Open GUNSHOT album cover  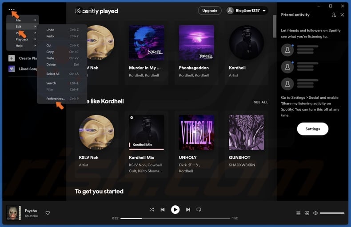point(247,132)
